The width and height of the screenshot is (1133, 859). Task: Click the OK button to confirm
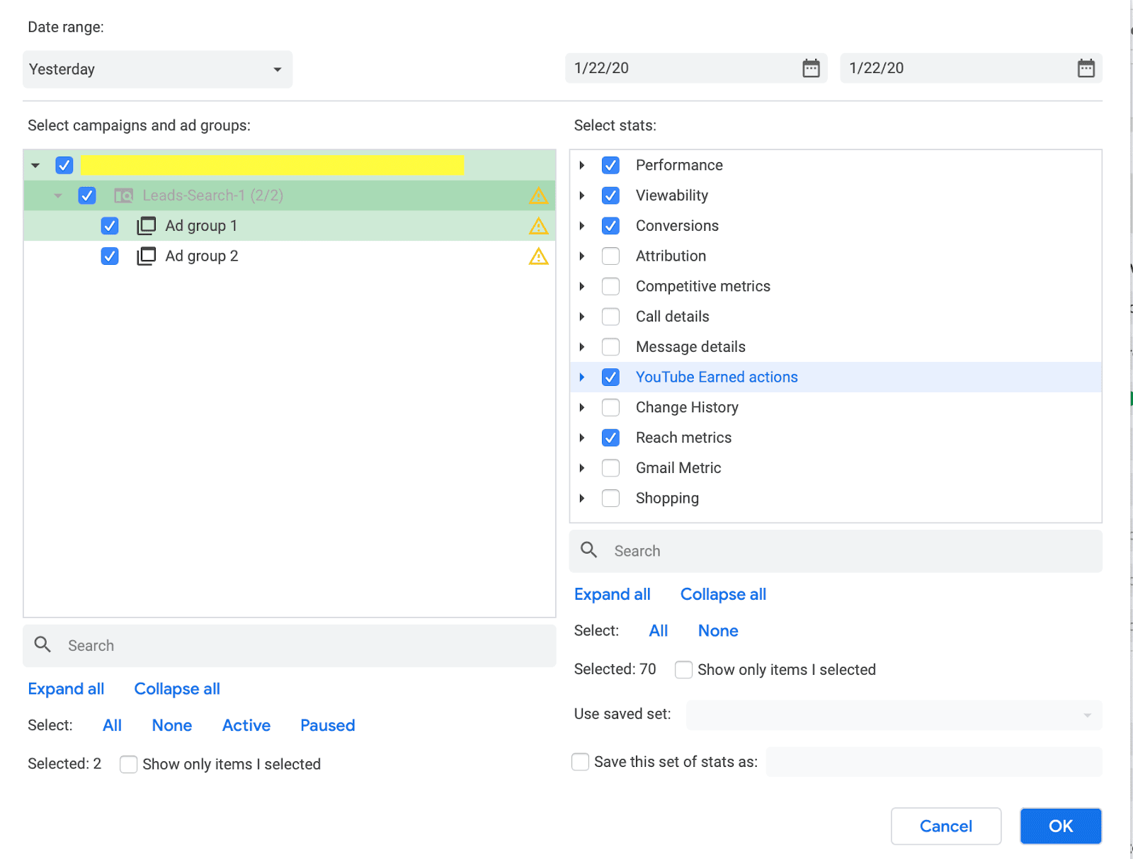click(x=1060, y=826)
